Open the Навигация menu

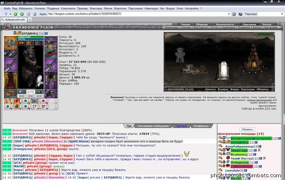click(151, 9)
